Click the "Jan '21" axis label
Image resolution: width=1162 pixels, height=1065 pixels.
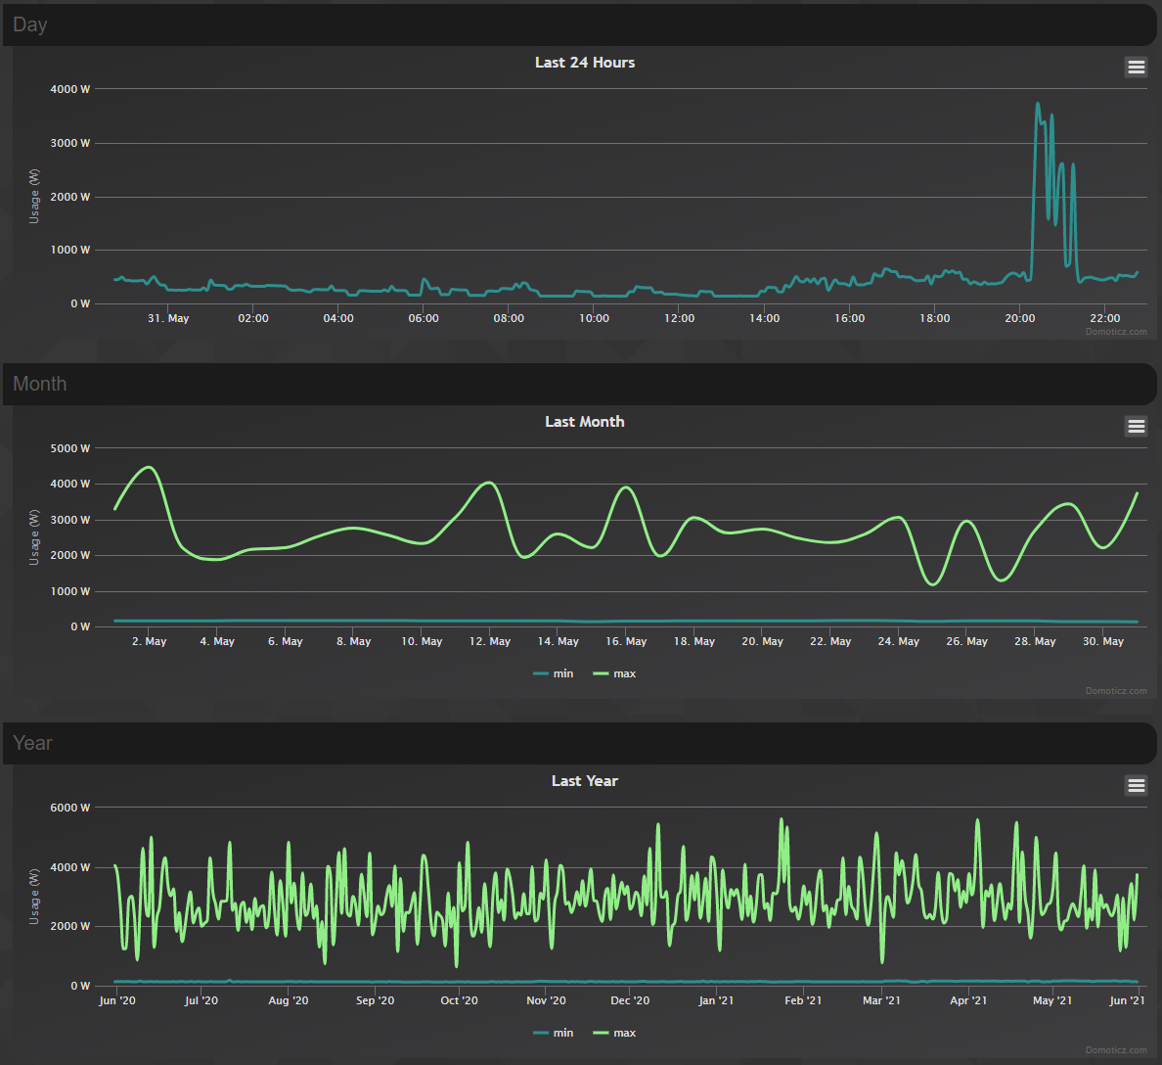(x=716, y=1000)
